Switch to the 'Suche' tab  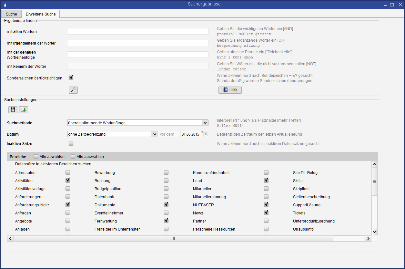pos(11,14)
